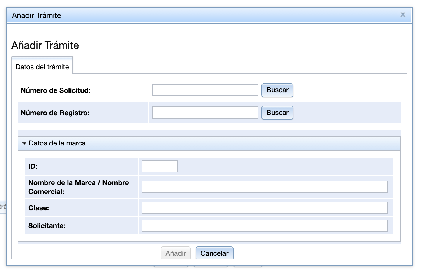Collapse the Datos de la marca triangle

pyautogui.click(x=24, y=143)
